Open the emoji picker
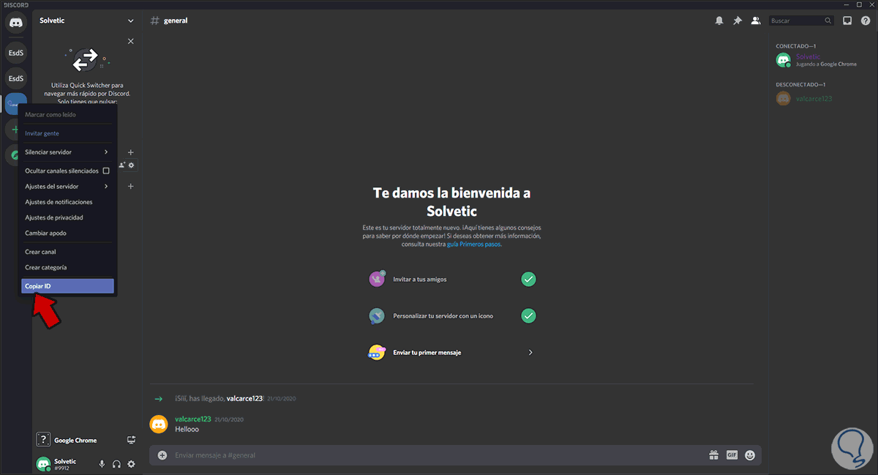The image size is (878, 475). click(x=750, y=455)
